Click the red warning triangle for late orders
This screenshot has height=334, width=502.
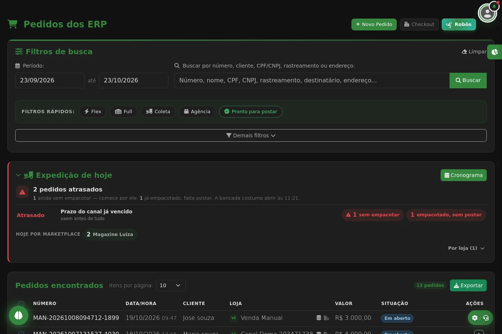[x=22, y=192]
